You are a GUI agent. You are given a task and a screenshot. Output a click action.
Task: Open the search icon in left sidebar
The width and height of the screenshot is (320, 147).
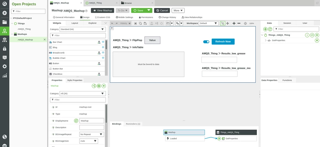pyautogui.click(x=4, y=4)
